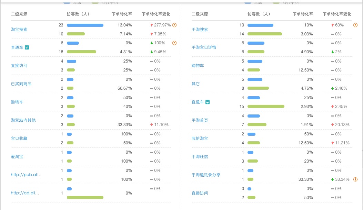This screenshot has height=210, width=363.
Task: Open the http://pub.ali... source link
Action: 26,175
